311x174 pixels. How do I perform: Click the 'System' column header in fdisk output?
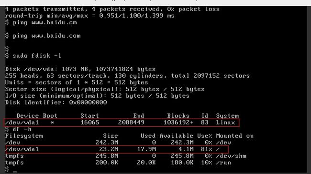227,116
